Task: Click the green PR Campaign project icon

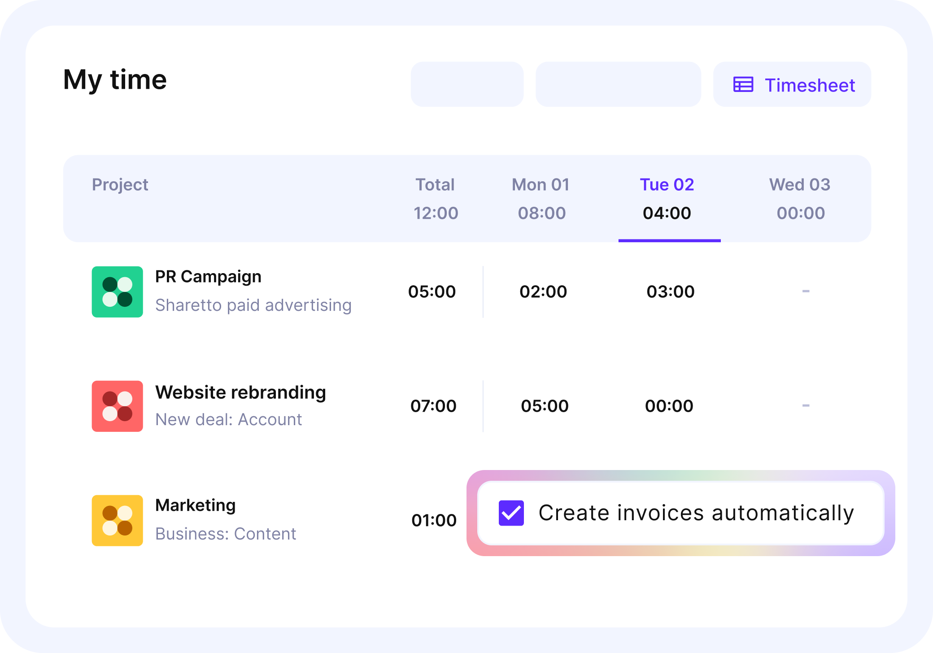Action: coord(117,292)
